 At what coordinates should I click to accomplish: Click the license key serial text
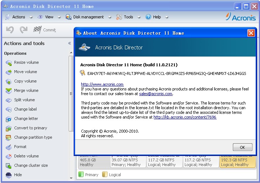click(166, 73)
